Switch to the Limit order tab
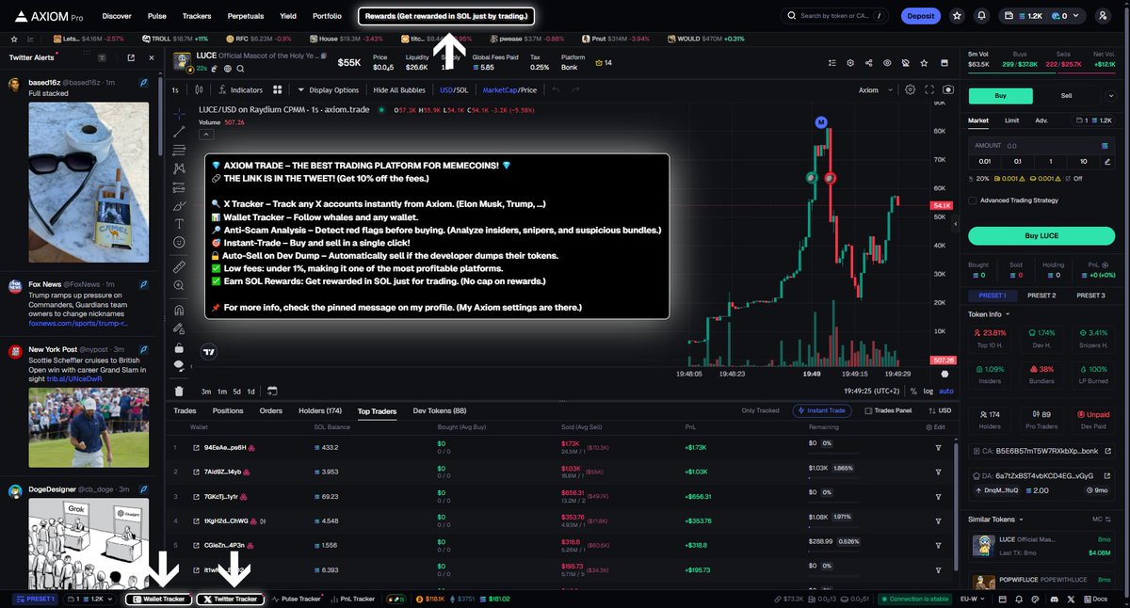Viewport: 1130px width, 608px height. coord(1011,120)
